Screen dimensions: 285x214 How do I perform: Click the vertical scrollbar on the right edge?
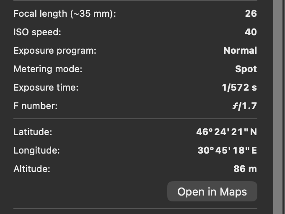tap(278, 107)
